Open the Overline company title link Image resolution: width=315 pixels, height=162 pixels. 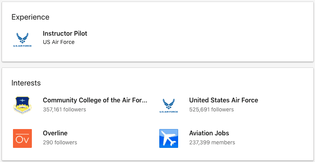(x=55, y=133)
